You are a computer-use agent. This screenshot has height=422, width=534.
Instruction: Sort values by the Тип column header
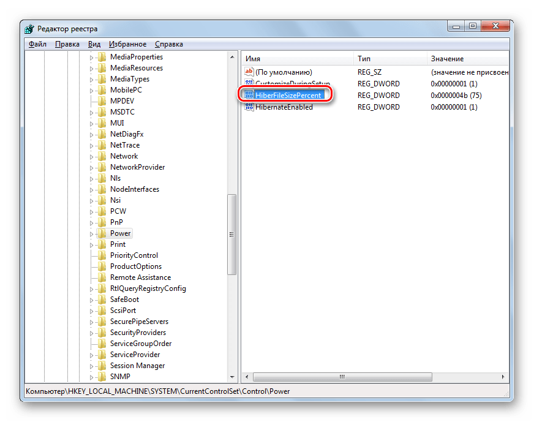click(x=390, y=59)
